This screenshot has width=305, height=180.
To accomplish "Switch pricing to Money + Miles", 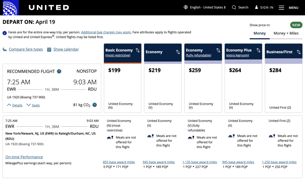I will 286,33.
